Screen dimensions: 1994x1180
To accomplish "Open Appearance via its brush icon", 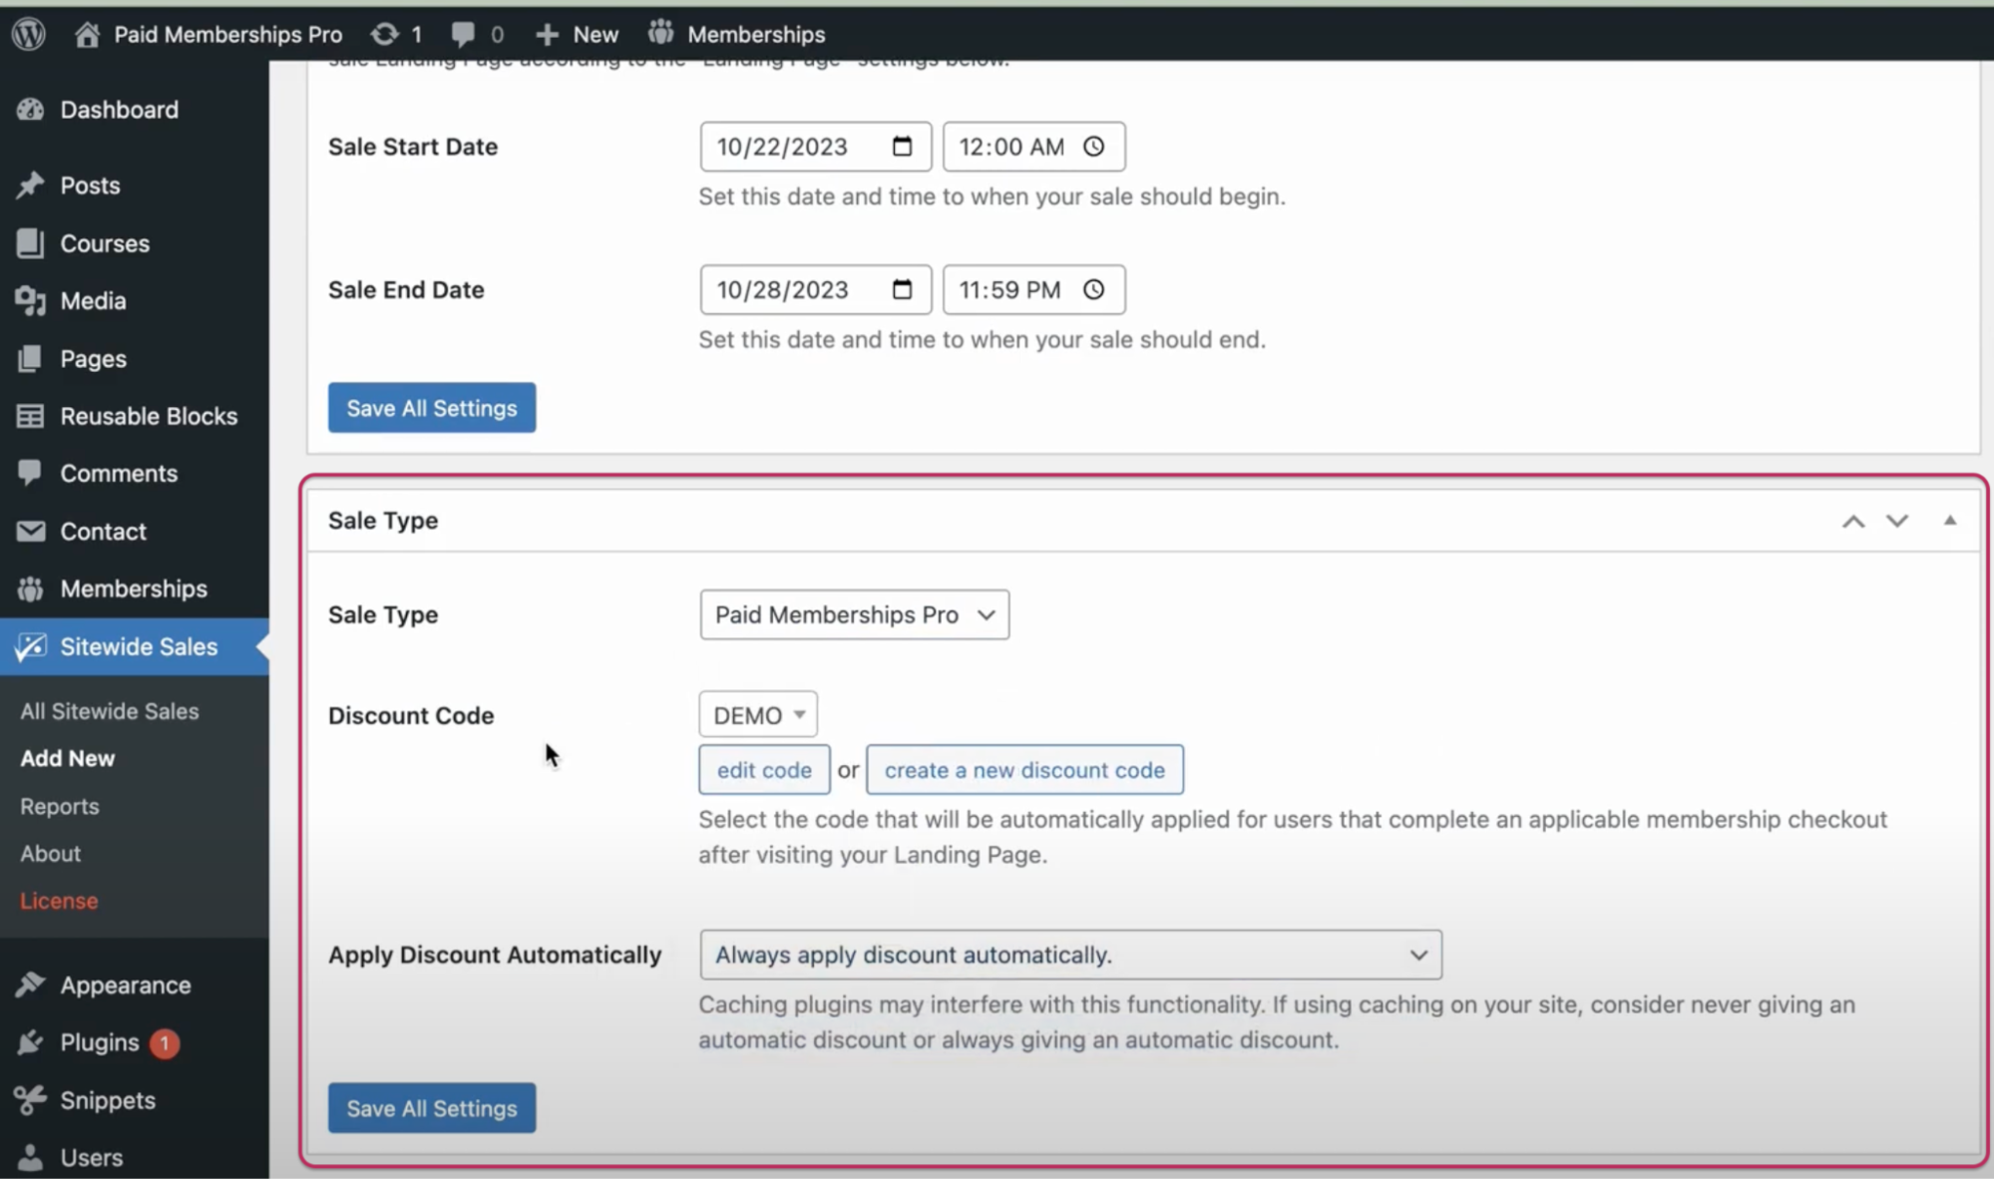I will (x=31, y=984).
